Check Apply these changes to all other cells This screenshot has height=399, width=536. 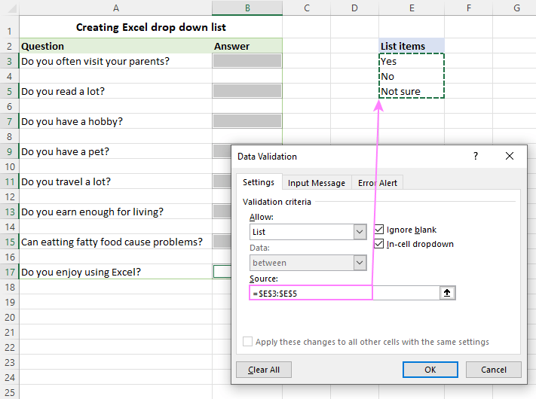(247, 341)
